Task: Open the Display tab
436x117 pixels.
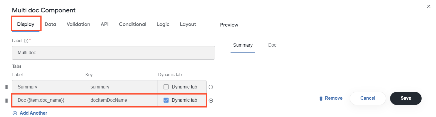Action: click(x=26, y=24)
